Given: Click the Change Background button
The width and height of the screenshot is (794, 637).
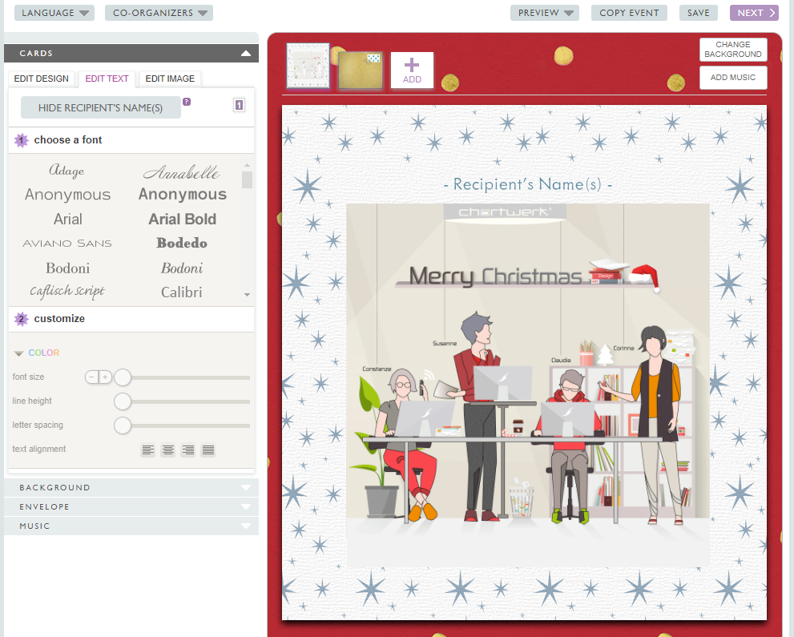Looking at the screenshot, I should point(733,50).
